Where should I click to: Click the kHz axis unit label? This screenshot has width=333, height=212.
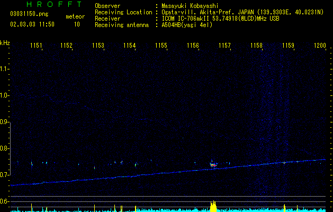click(5, 43)
